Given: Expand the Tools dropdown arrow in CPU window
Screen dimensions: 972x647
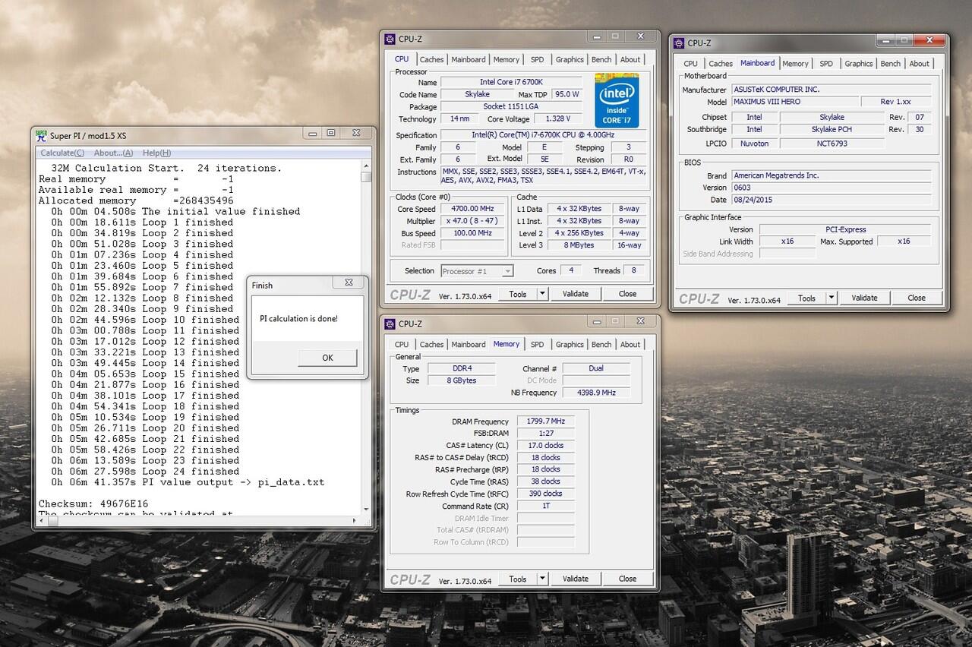Looking at the screenshot, I should (x=542, y=294).
